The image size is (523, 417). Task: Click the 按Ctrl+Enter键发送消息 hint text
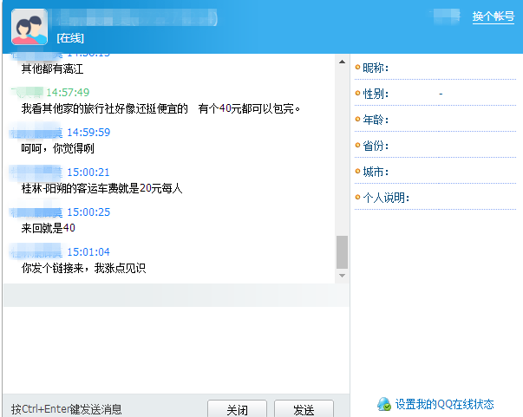(66, 409)
